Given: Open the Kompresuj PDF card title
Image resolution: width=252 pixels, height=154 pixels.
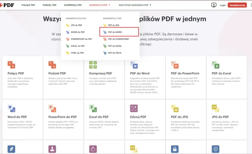Looking at the screenshot, I should coord(101,73).
